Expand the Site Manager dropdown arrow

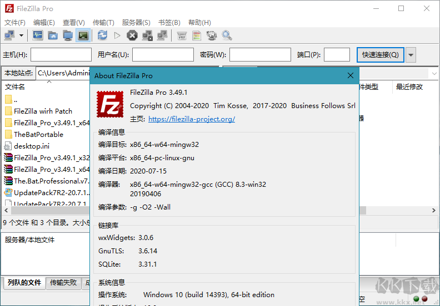(21, 35)
